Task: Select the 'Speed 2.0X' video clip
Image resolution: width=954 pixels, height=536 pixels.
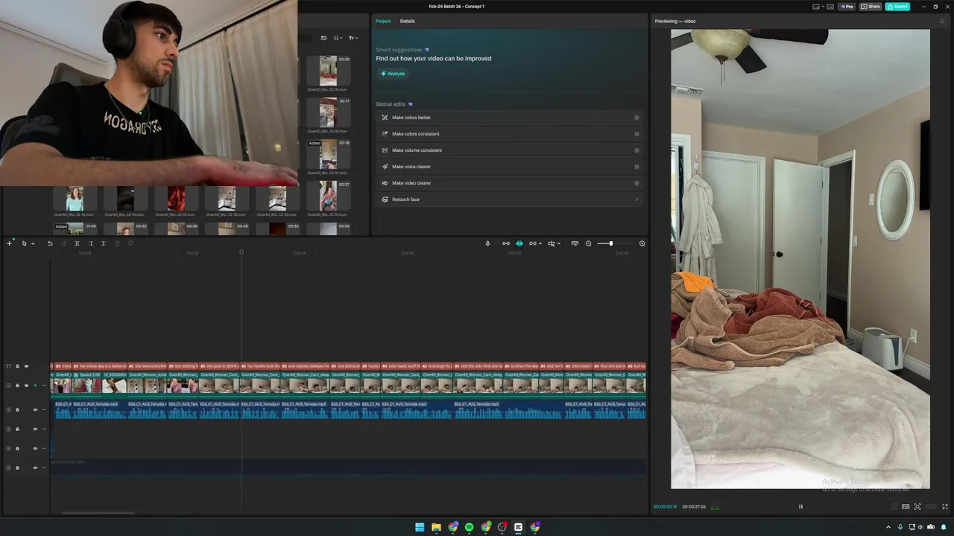Action: (x=87, y=385)
